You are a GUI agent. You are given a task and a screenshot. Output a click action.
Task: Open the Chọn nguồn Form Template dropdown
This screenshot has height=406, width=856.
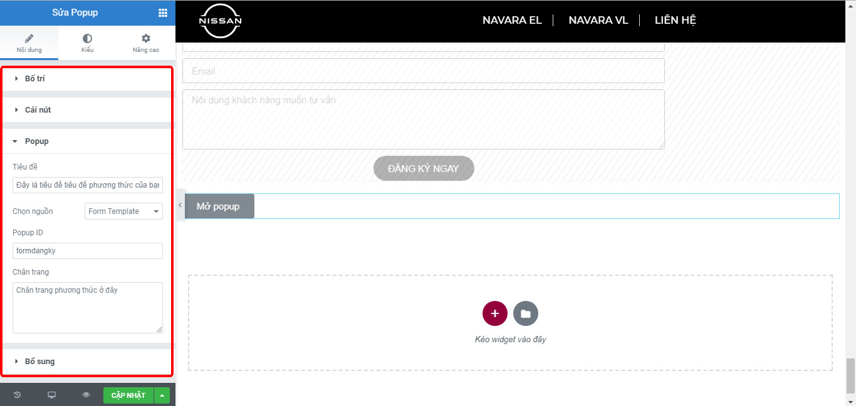123,211
